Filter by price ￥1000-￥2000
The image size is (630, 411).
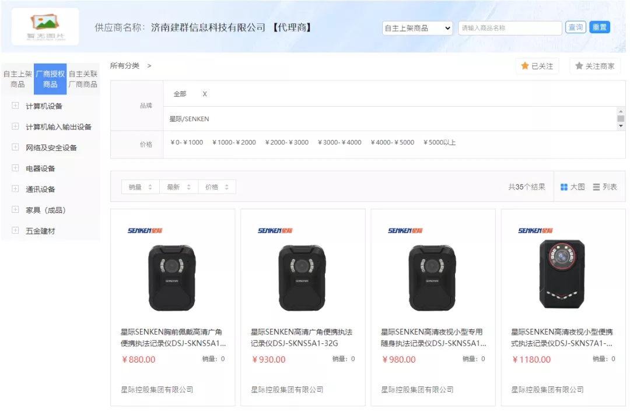(x=234, y=142)
